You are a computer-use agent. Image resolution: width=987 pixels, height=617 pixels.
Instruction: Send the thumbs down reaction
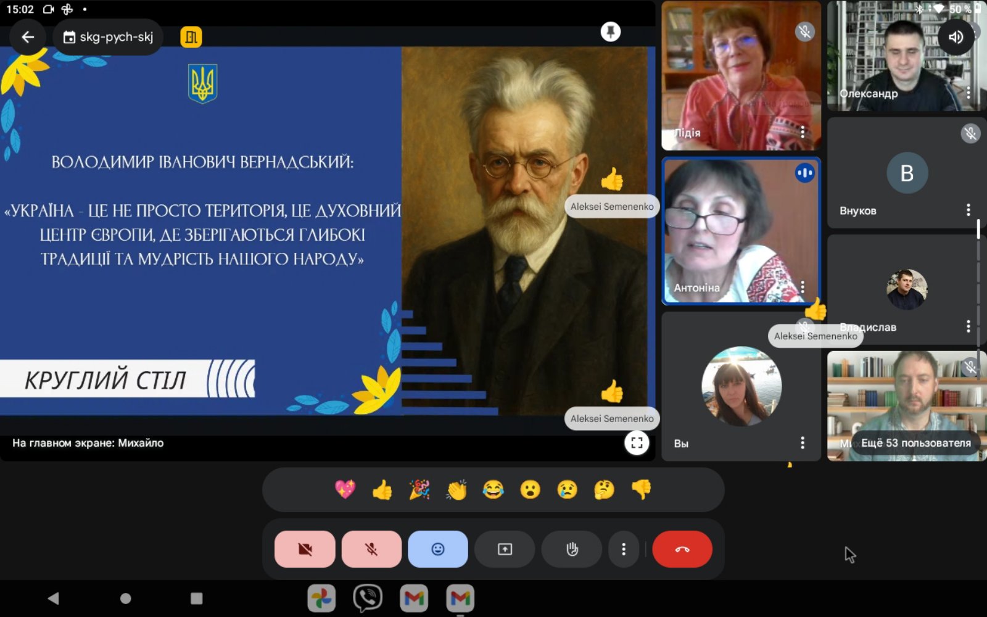click(642, 490)
